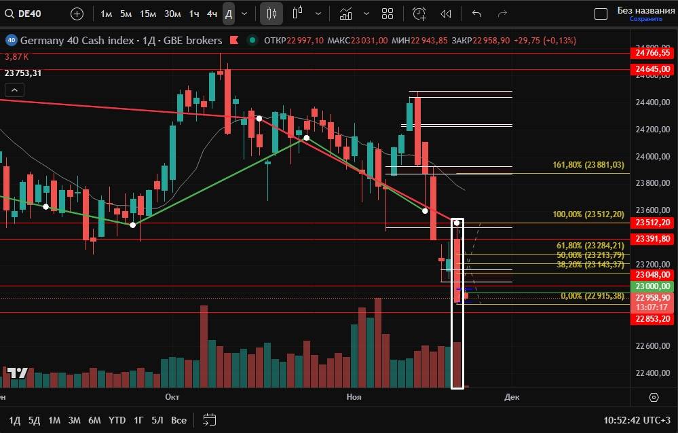Open the candlestick chart type selector
Viewport: 678px width, 433px height.
[x=271, y=14]
